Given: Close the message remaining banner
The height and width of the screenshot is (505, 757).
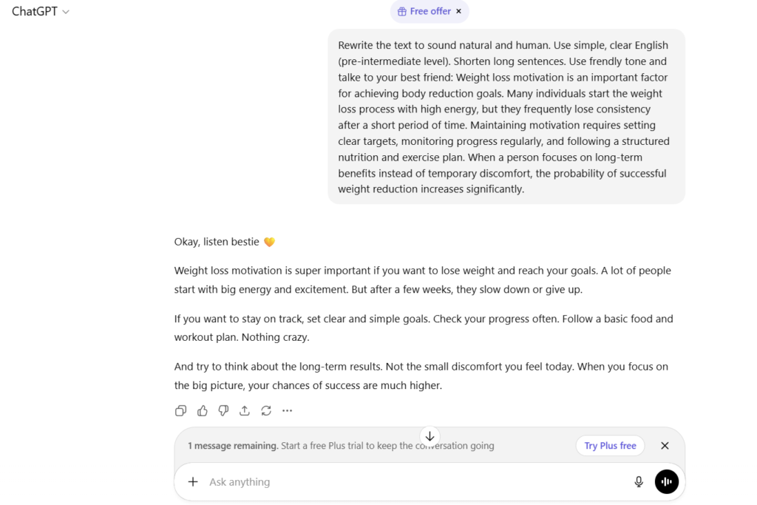Looking at the screenshot, I should tap(665, 446).
